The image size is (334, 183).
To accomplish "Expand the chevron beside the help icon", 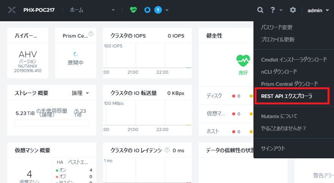I will pyautogui.click(x=281, y=10).
